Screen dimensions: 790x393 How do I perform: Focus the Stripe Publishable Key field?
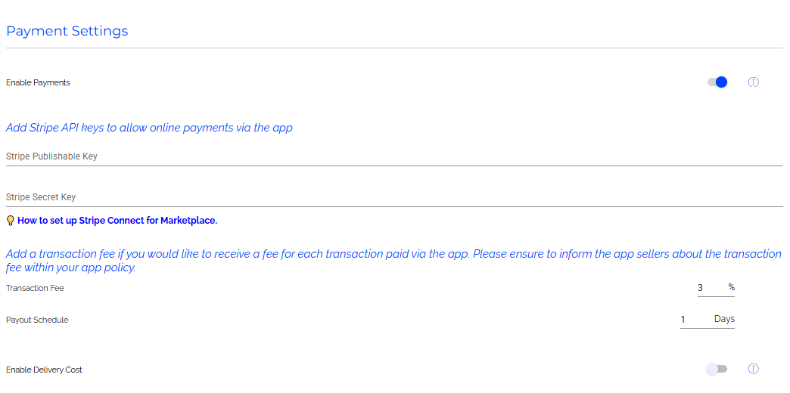[x=393, y=156]
